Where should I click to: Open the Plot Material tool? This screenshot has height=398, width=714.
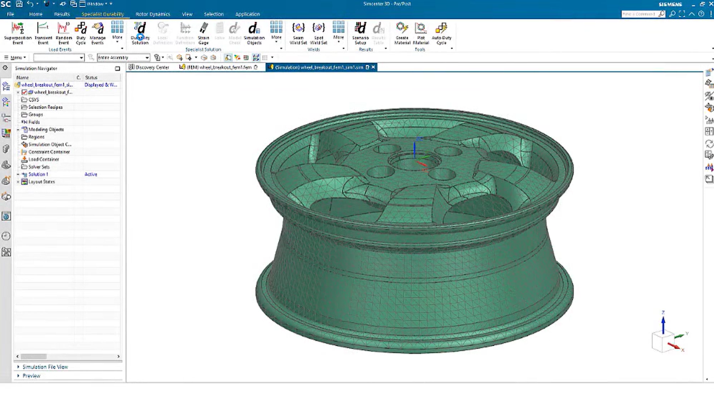[x=421, y=33]
